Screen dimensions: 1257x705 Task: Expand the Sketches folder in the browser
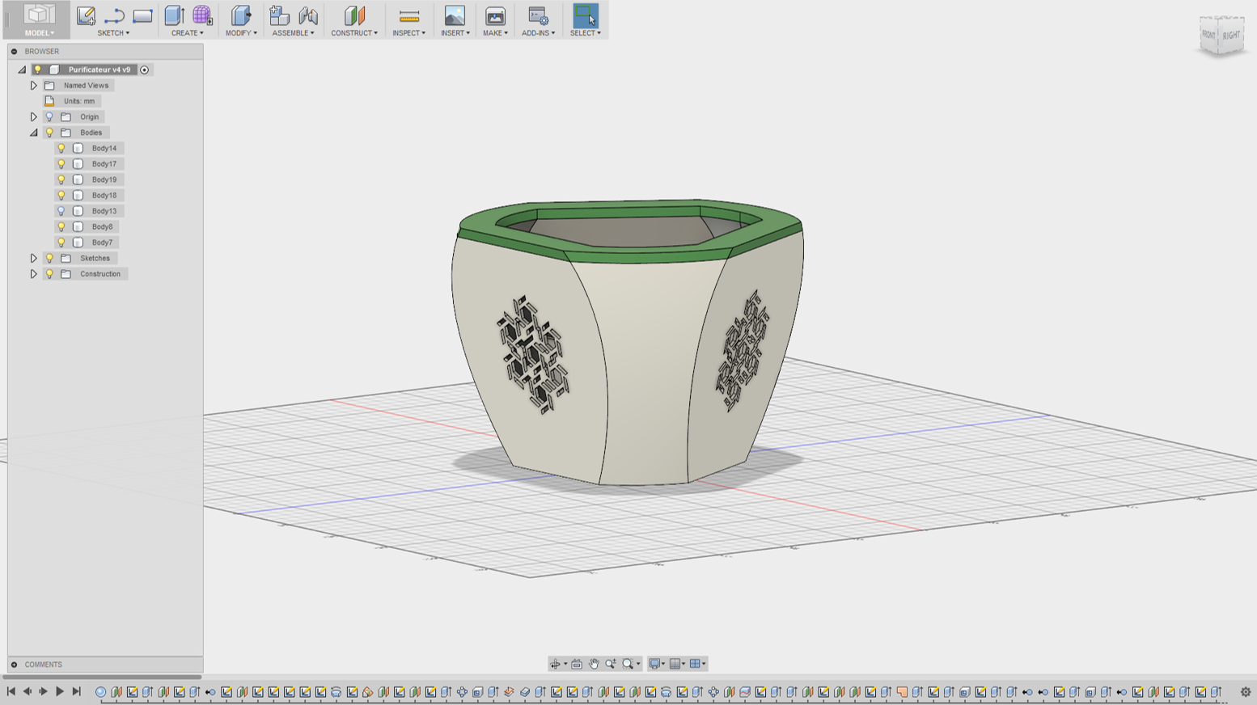click(33, 257)
